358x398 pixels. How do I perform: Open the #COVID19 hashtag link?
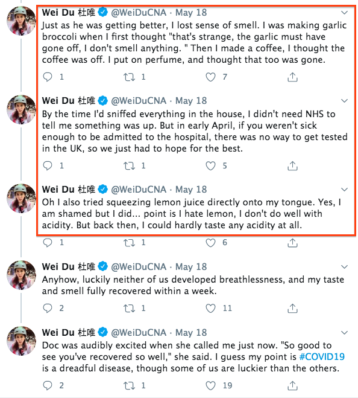click(322, 356)
